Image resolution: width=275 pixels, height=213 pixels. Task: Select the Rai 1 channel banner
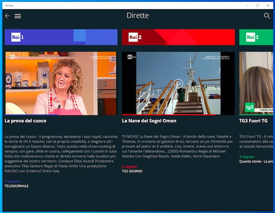[61, 37]
